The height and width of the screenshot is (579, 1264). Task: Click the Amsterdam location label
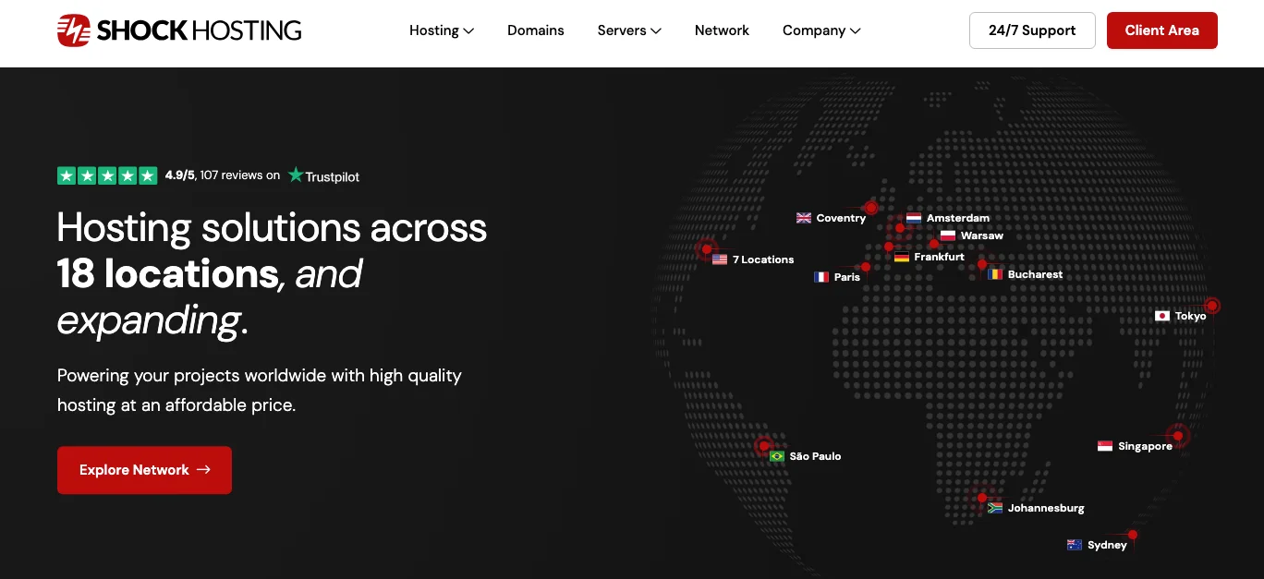[x=958, y=218]
